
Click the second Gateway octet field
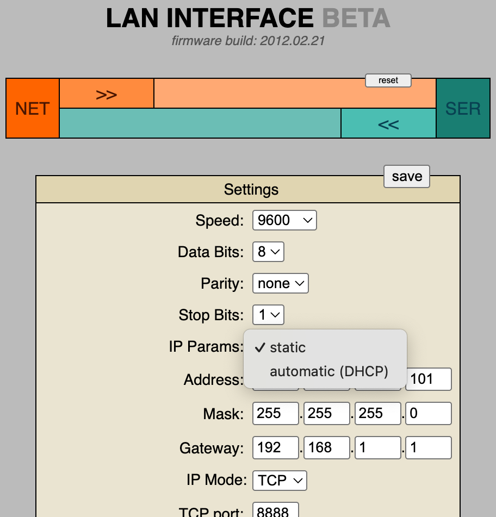click(x=326, y=447)
